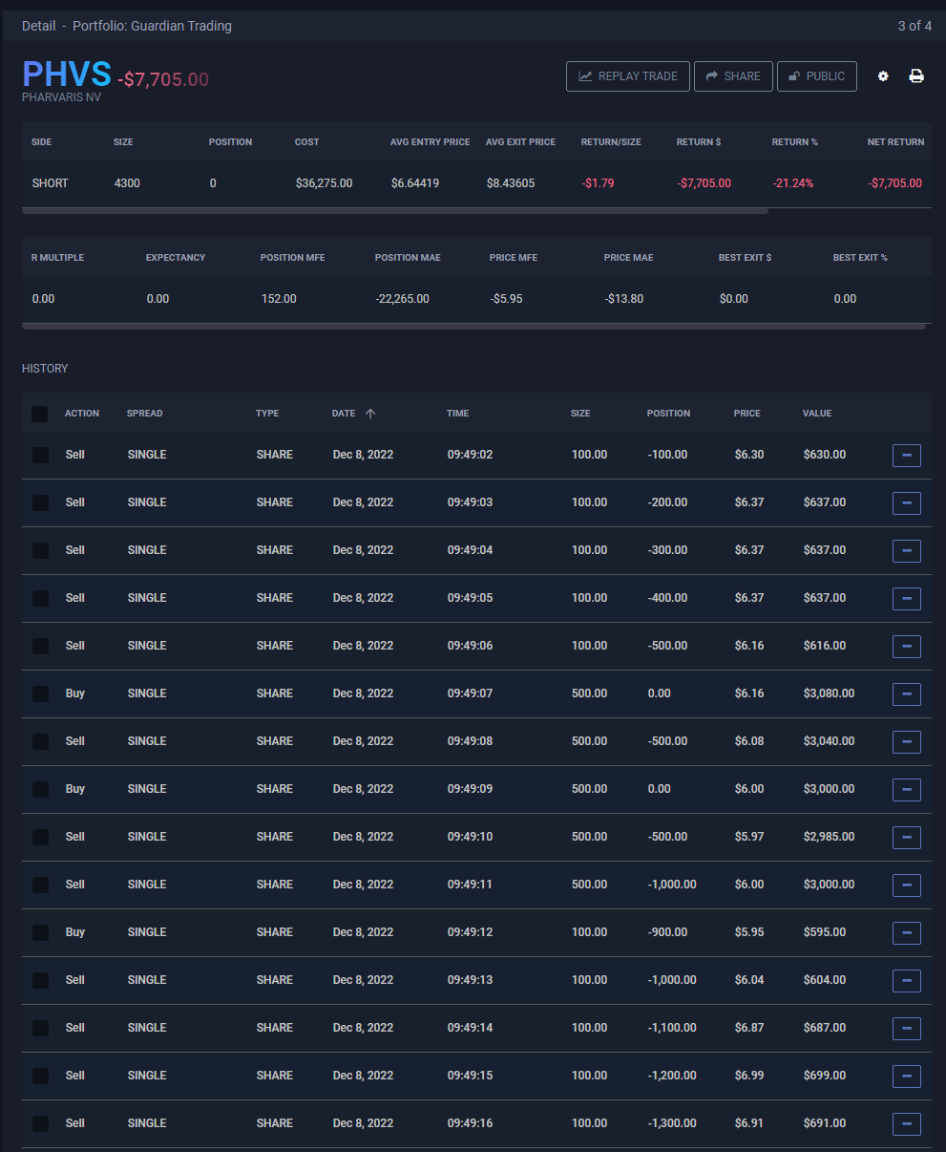Remove the Sell row at 09:49:05
Image resolution: width=946 pixels, height=1152 pixels.
click(x=907, y=599)
